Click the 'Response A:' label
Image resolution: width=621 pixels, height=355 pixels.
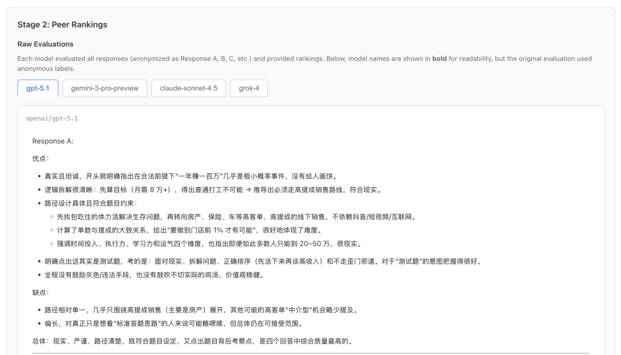coord(53,141)
